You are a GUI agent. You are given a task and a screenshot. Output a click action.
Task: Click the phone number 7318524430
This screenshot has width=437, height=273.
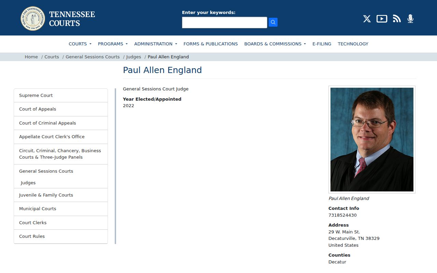click(x=342, y=215)
